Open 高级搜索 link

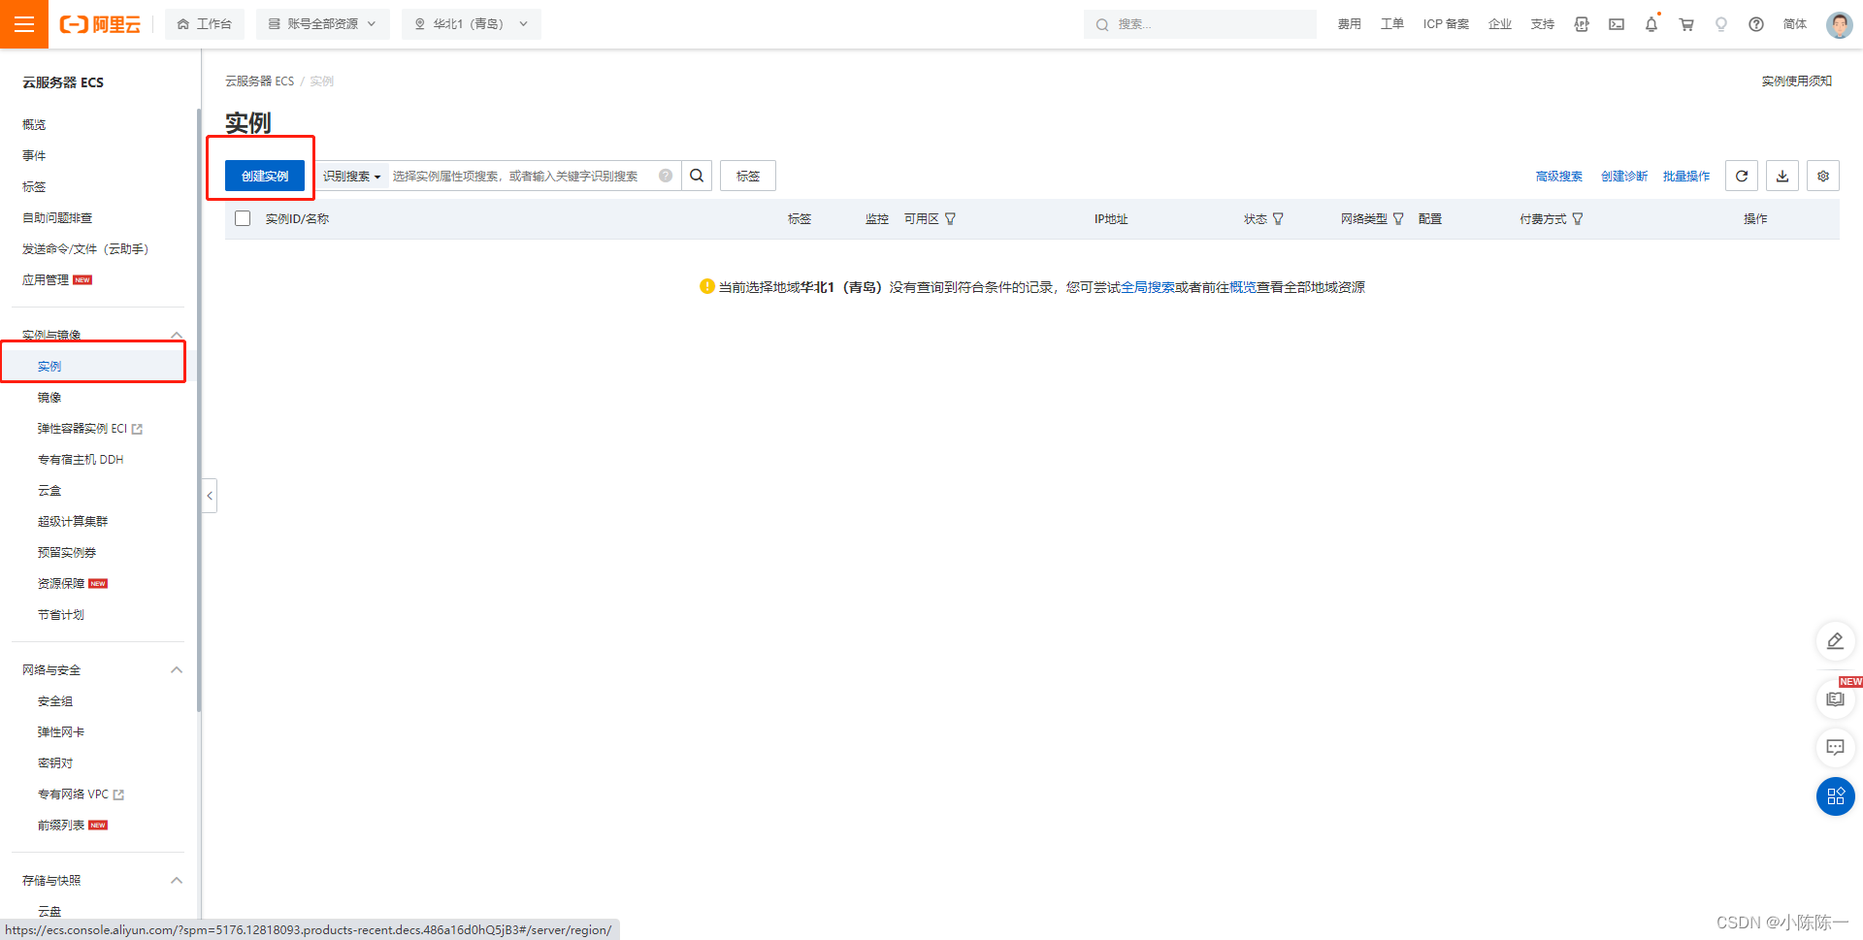(x=1559, y=176)
